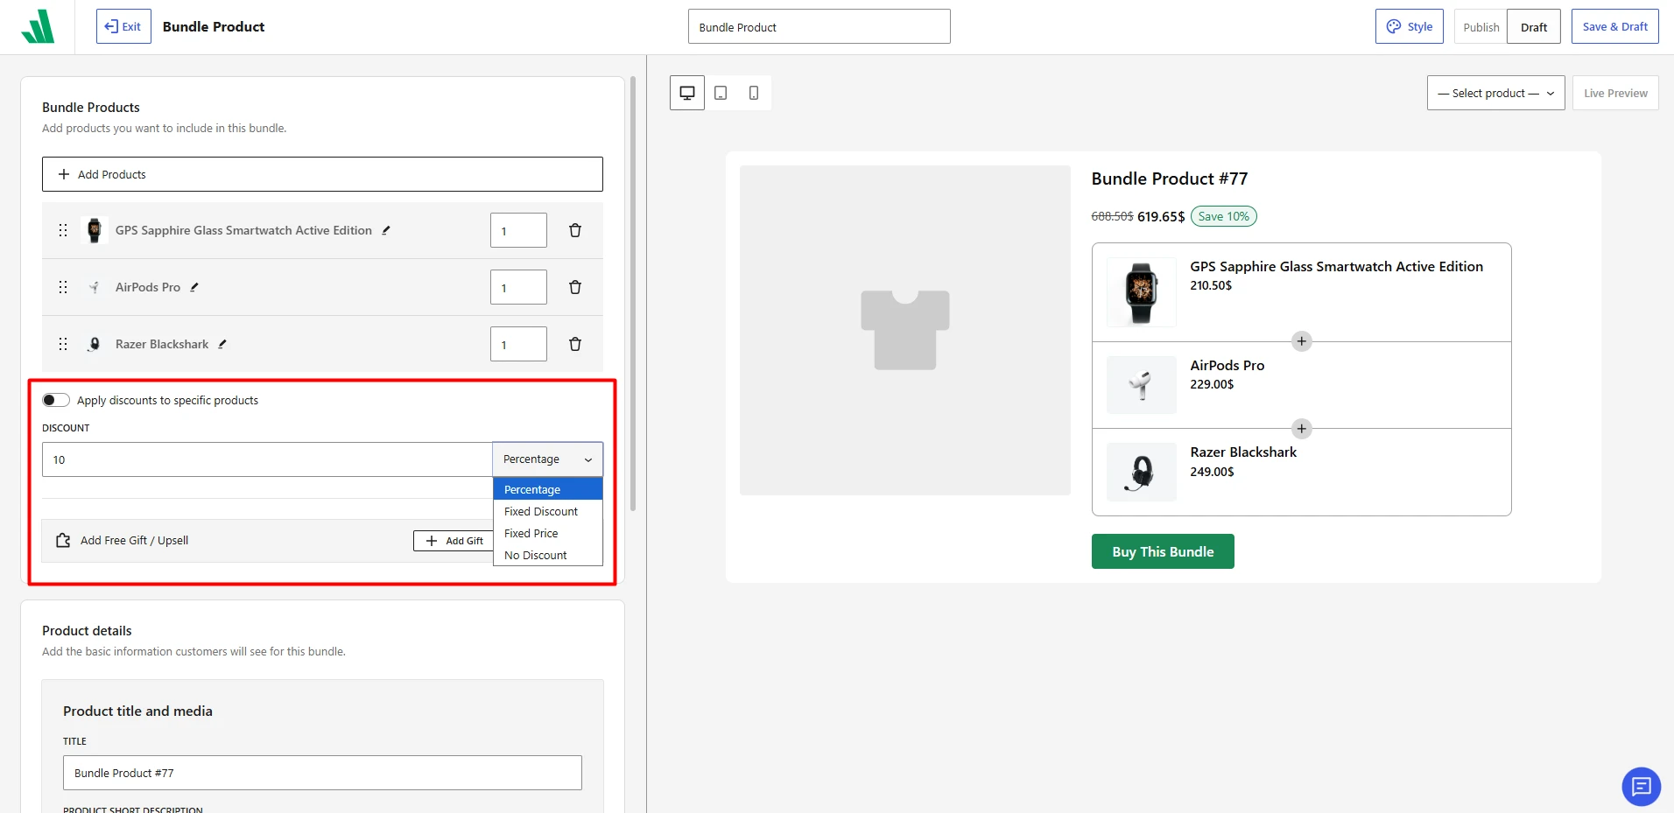1674x813 pixels.
Task: Grab drag handle for GPS Sapphire Smartwatch row
Action: (63, 230)
